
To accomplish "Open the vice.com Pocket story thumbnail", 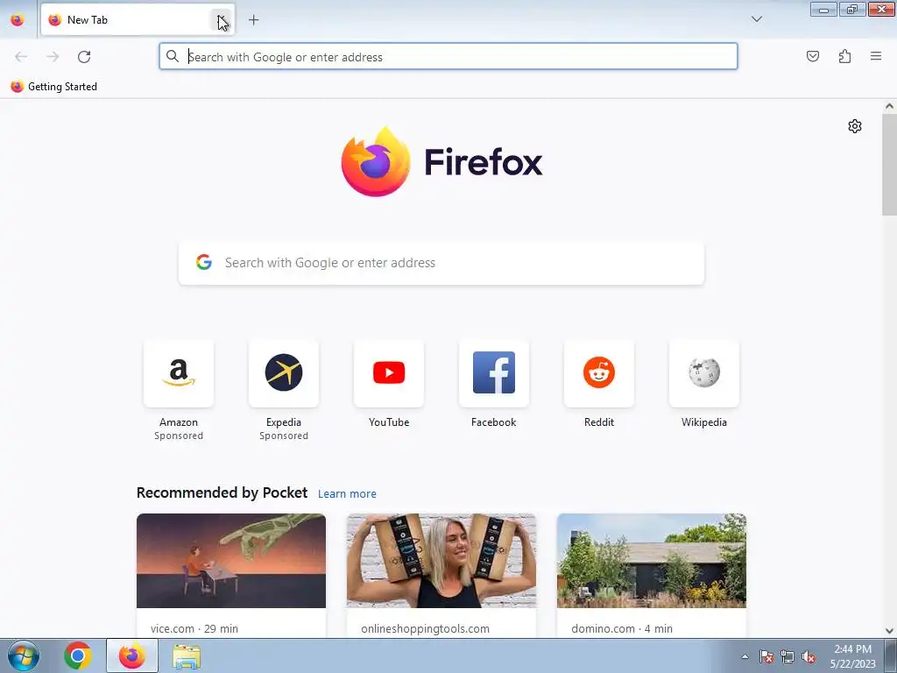I will click(x=231, y=561).
